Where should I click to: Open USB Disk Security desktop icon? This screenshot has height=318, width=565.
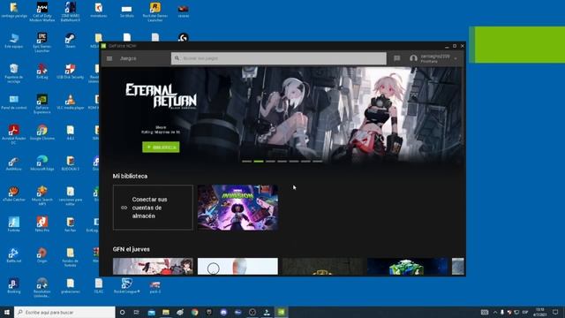tap(71, 72)
